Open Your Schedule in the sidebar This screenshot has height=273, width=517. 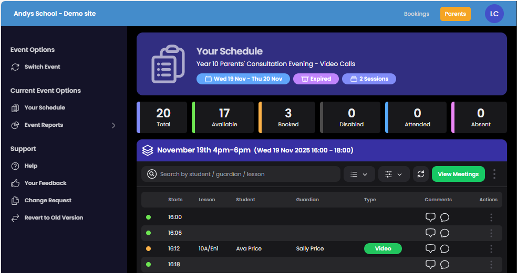tap(45, 107)
